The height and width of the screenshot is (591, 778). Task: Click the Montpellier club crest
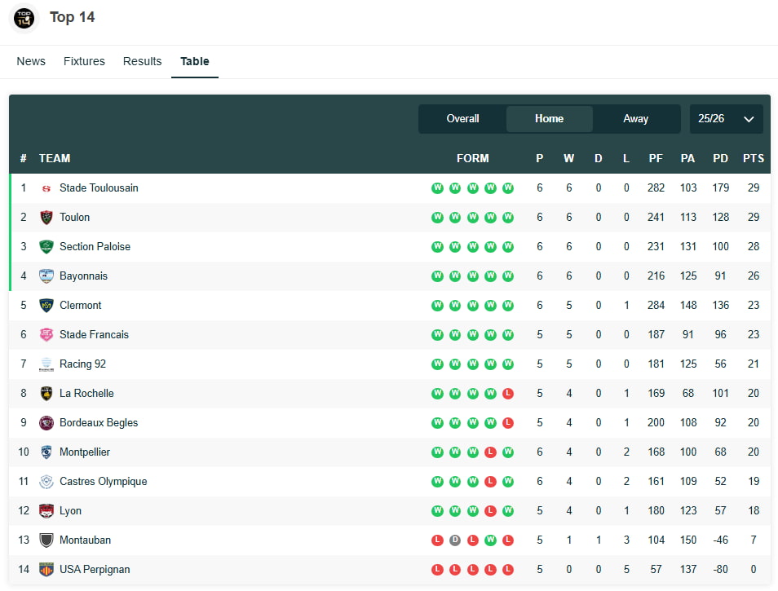pyautogui.click(x=47, y=452)
